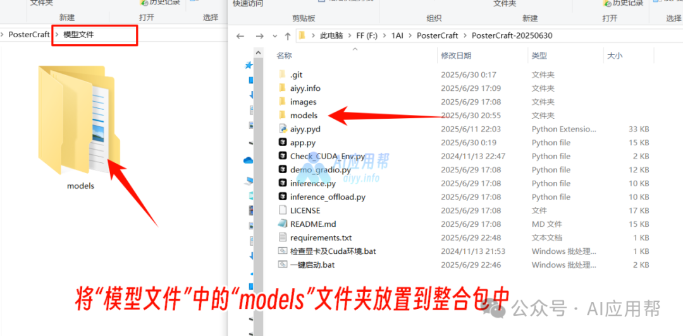Go forward using the right arrow button

[x=260, y=36]
